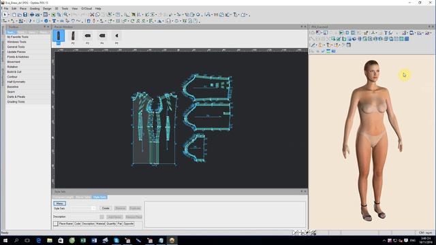This screenshot has width=436, height=245.
Task: Save the file using the floppy disk icon
Action: pyautogui.click(x=25, y=14)
